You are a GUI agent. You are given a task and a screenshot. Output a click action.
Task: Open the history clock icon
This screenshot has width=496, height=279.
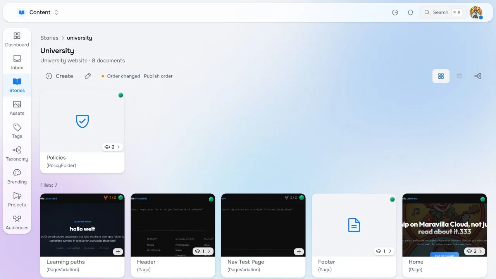(395, 12)
